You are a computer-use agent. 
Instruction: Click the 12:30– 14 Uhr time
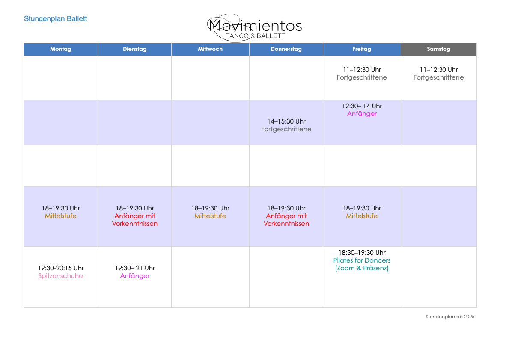(x=362, y=106)
